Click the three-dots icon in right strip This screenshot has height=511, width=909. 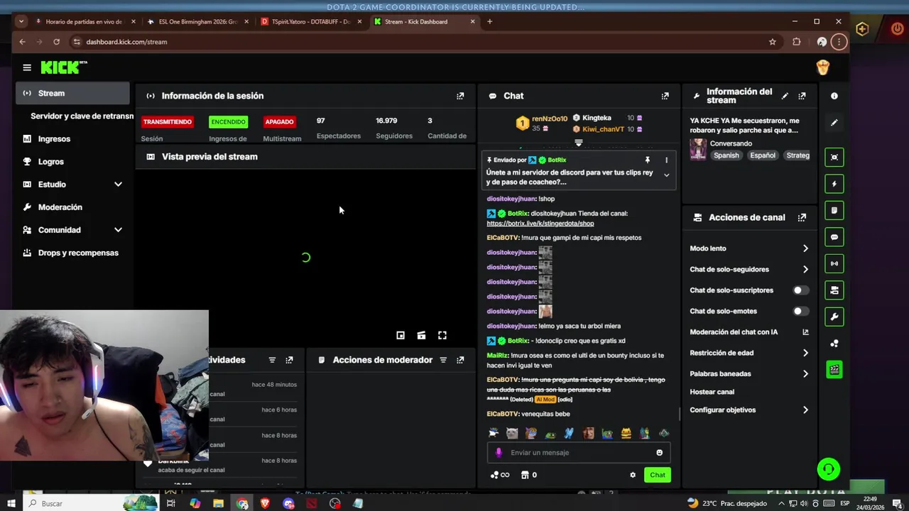tap(834, 344)
